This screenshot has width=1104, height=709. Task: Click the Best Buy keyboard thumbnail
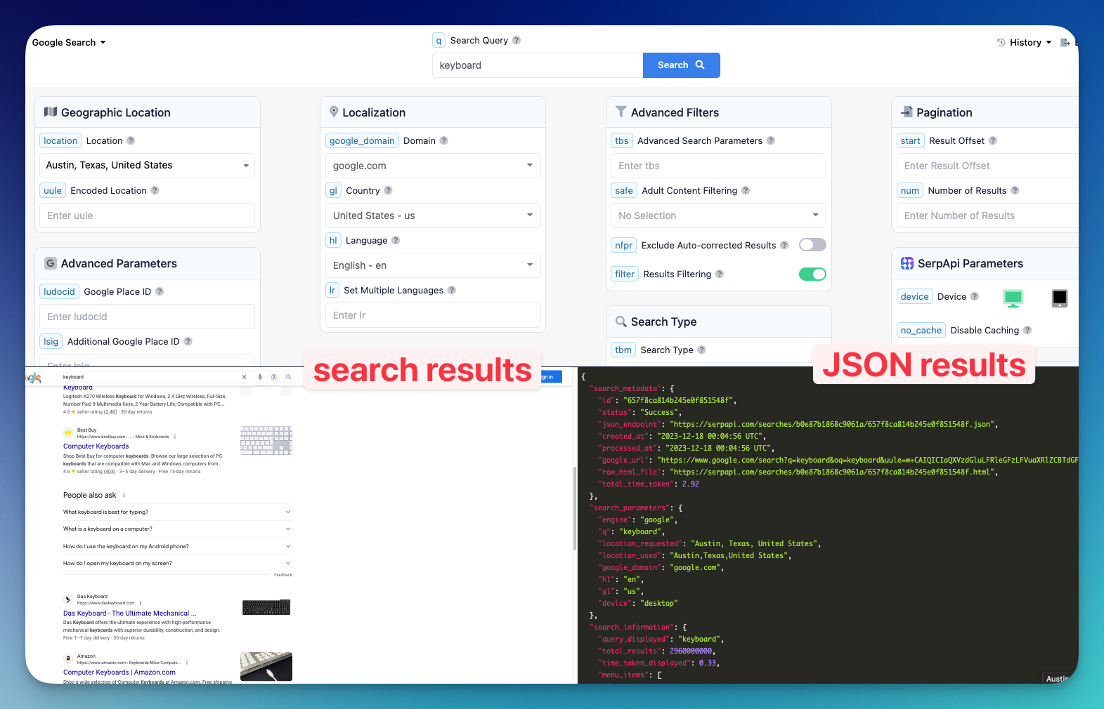pos(266,440)
